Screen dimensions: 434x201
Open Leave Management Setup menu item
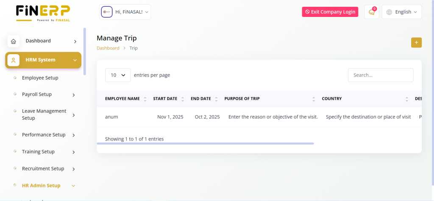pos(44,114)
